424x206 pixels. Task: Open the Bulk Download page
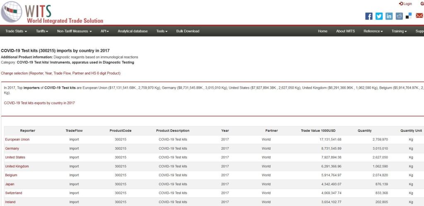point(188,31)
